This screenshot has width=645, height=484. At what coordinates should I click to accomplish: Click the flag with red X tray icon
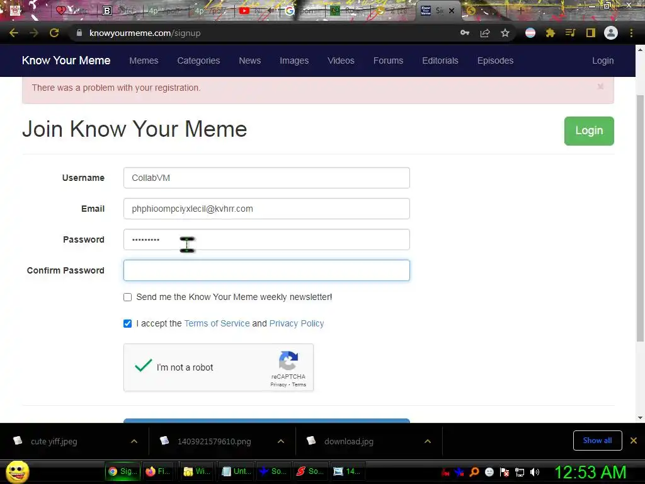505,472
